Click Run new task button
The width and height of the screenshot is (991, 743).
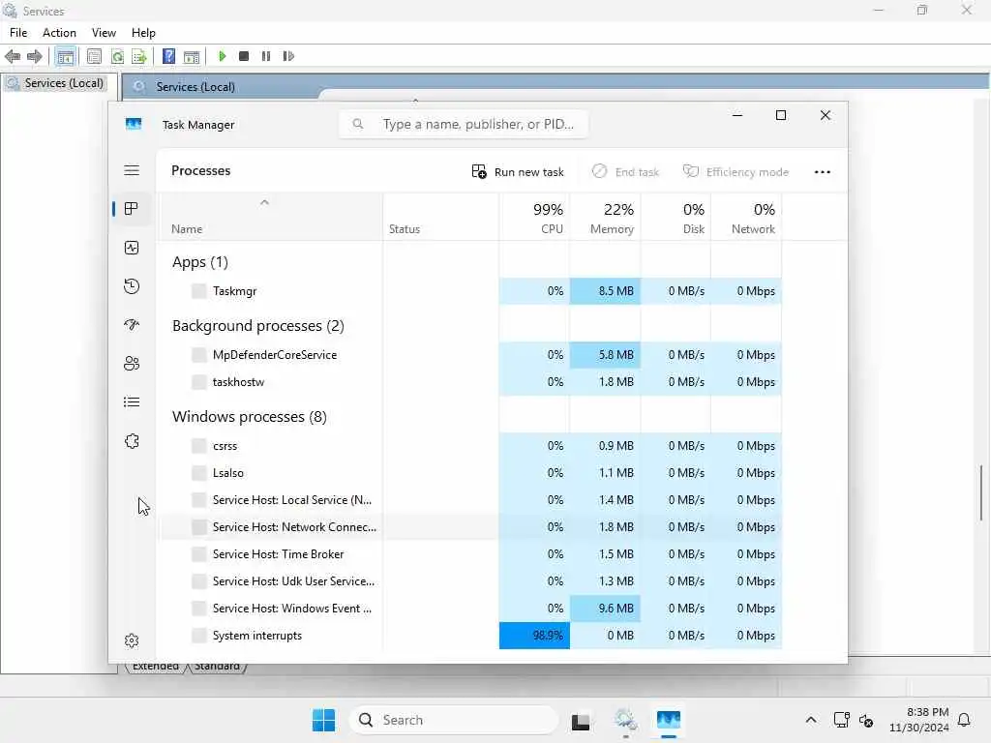point(518,172)
